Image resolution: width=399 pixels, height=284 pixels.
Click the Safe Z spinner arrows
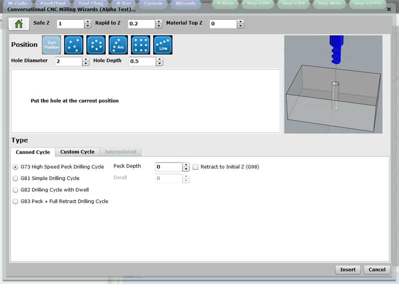[x=88, y=24]
